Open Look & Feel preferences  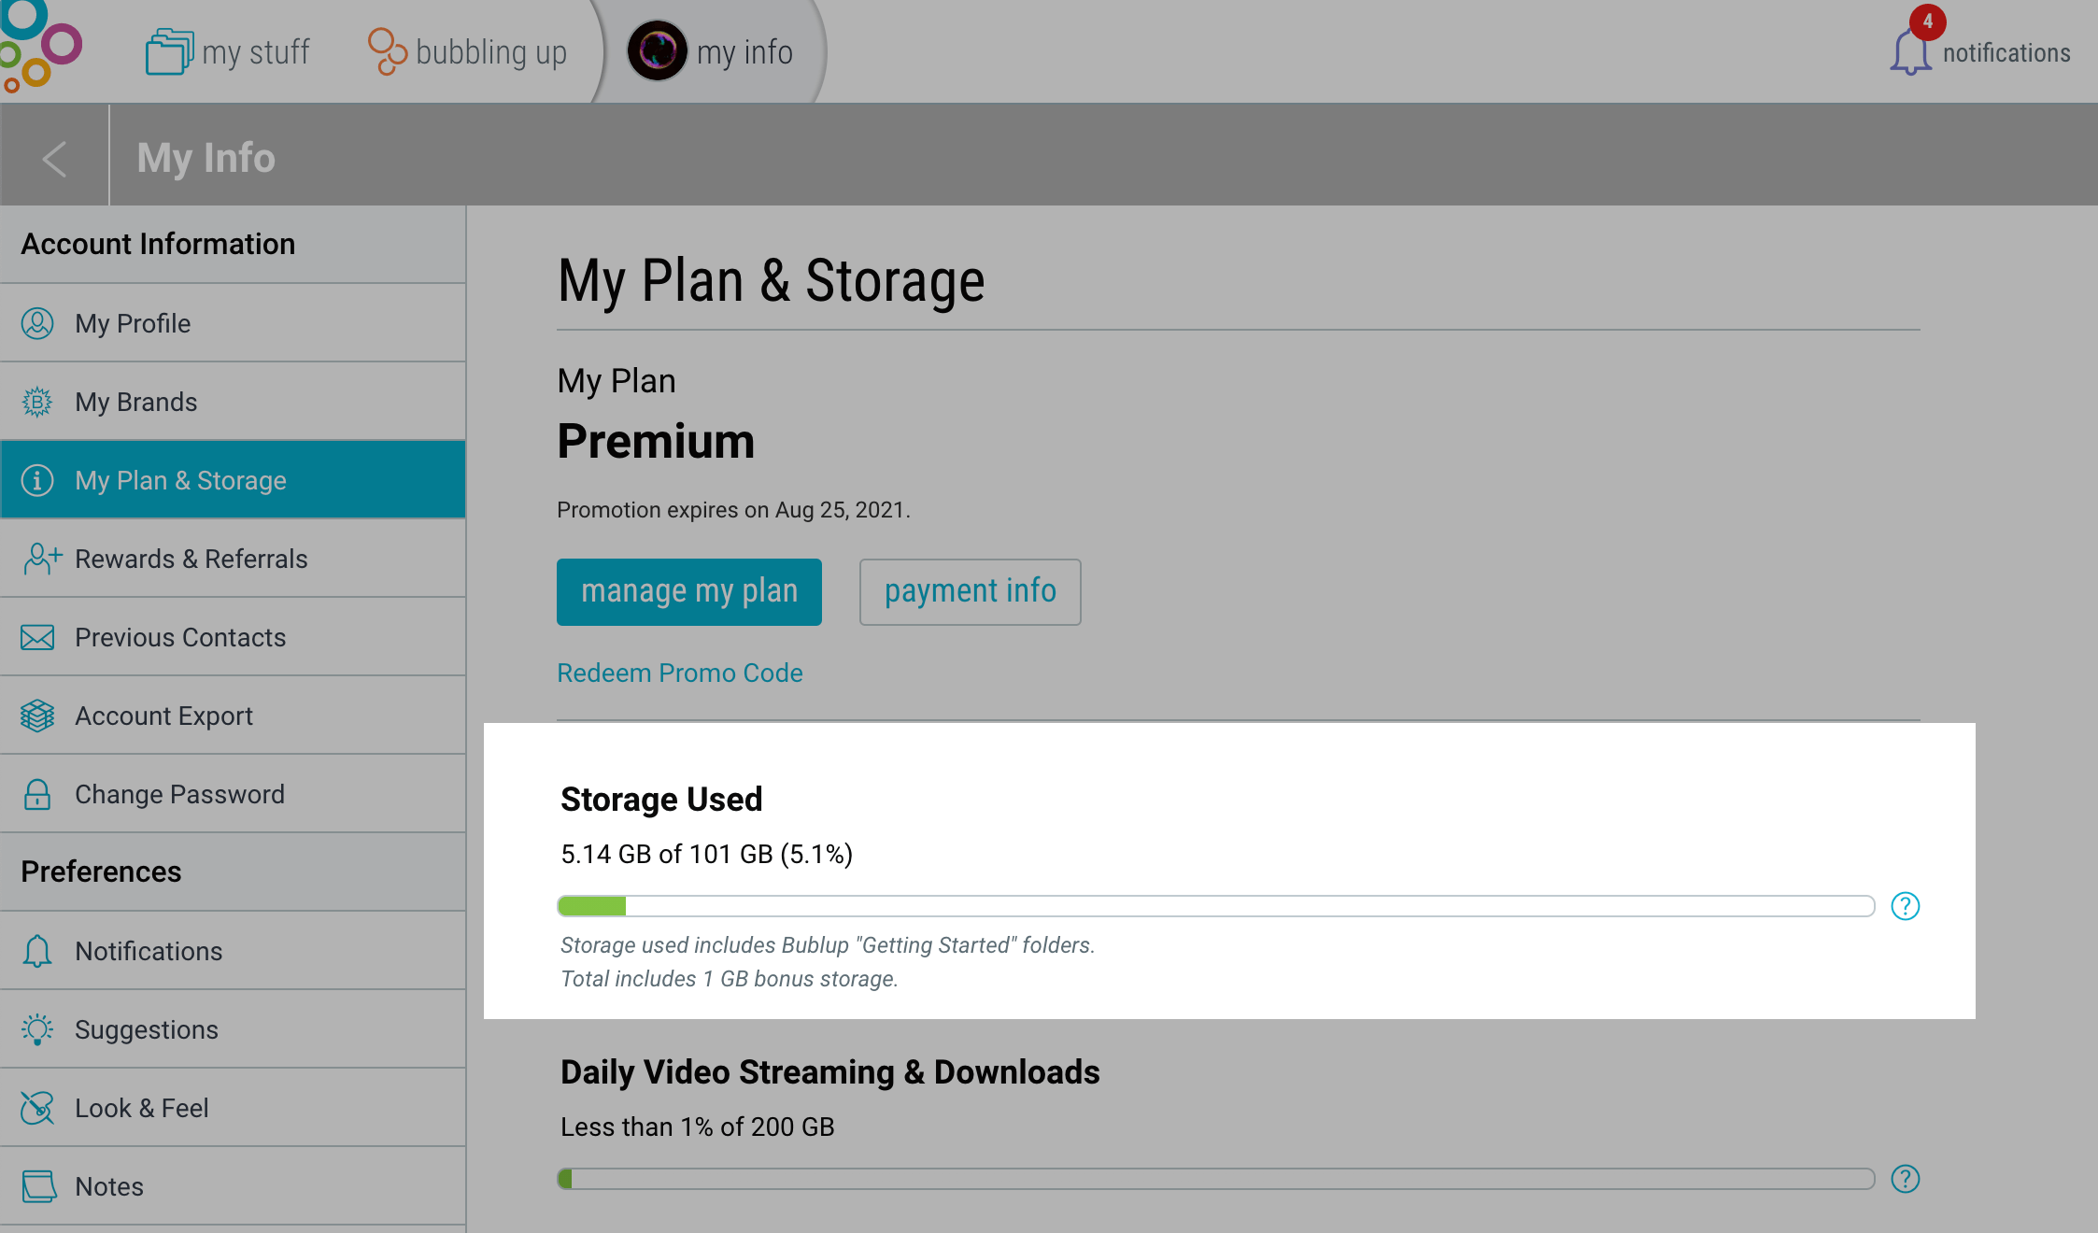pos(233,1108)
